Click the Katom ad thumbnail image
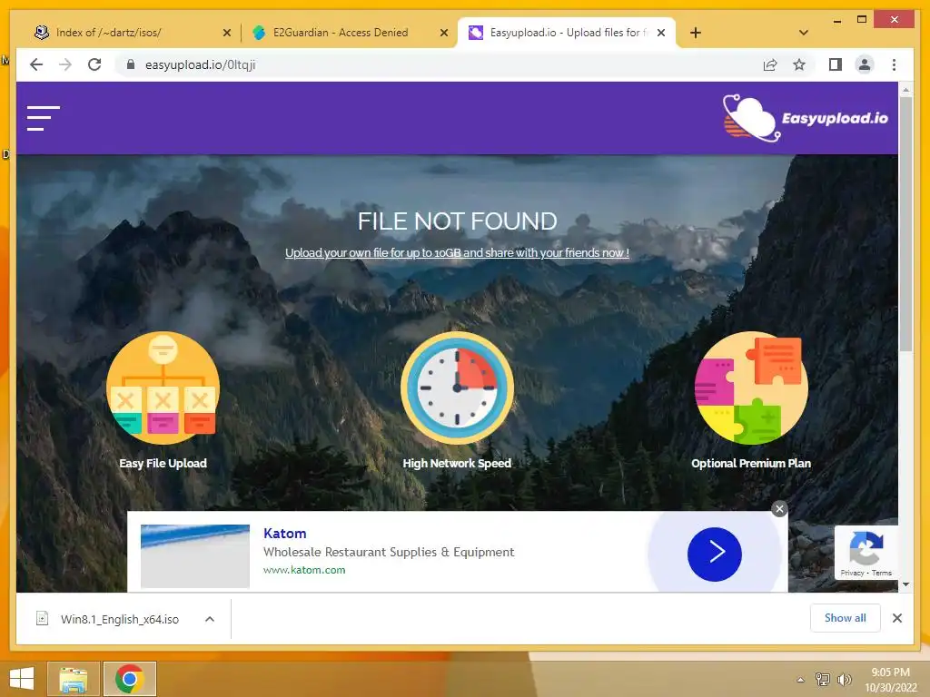Image resolution: width=930 pixels, height=697 pixels. coord(195,556)
